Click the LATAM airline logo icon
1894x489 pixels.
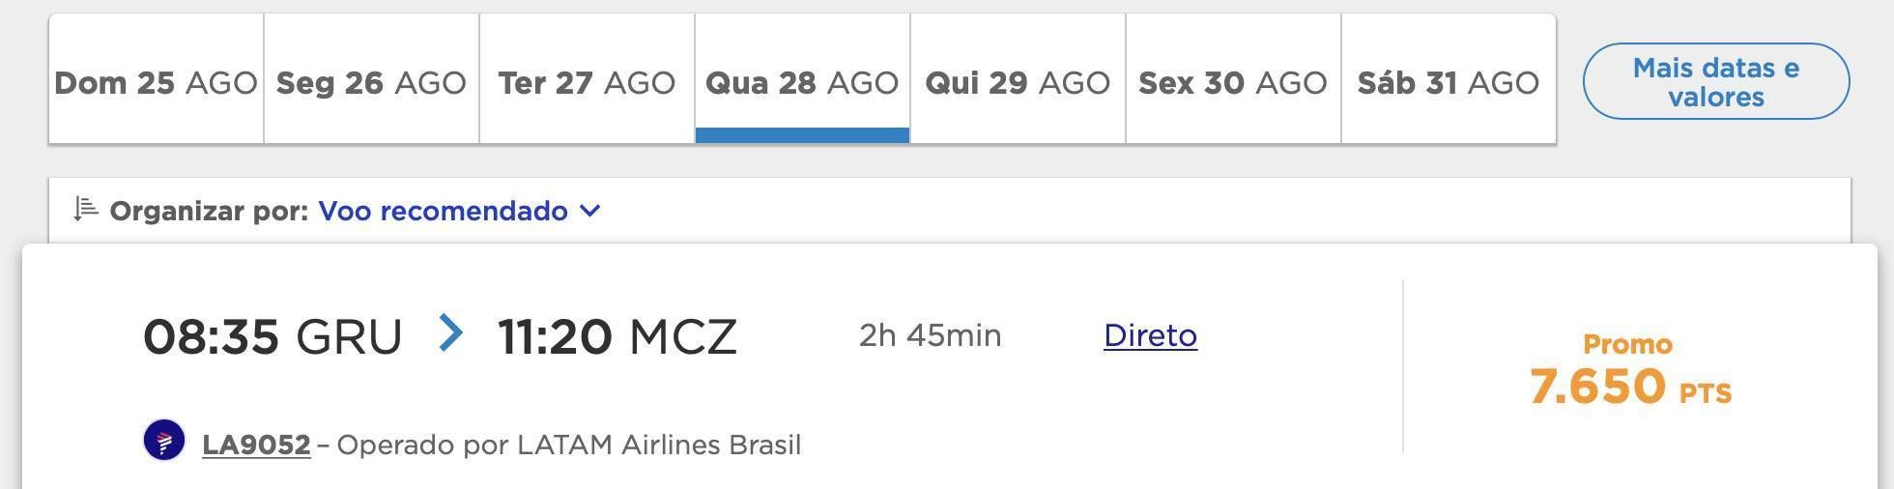(x=164, y=441)
